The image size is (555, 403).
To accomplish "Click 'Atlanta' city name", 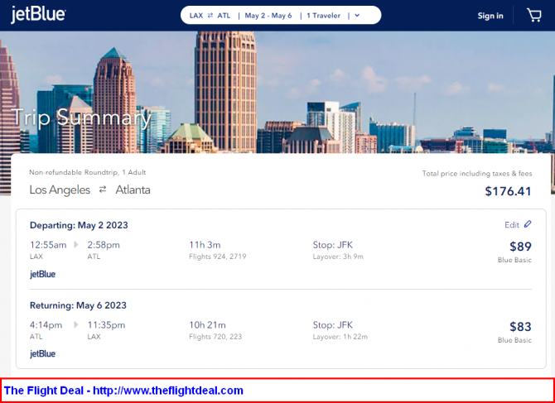I will coord(133,190).
